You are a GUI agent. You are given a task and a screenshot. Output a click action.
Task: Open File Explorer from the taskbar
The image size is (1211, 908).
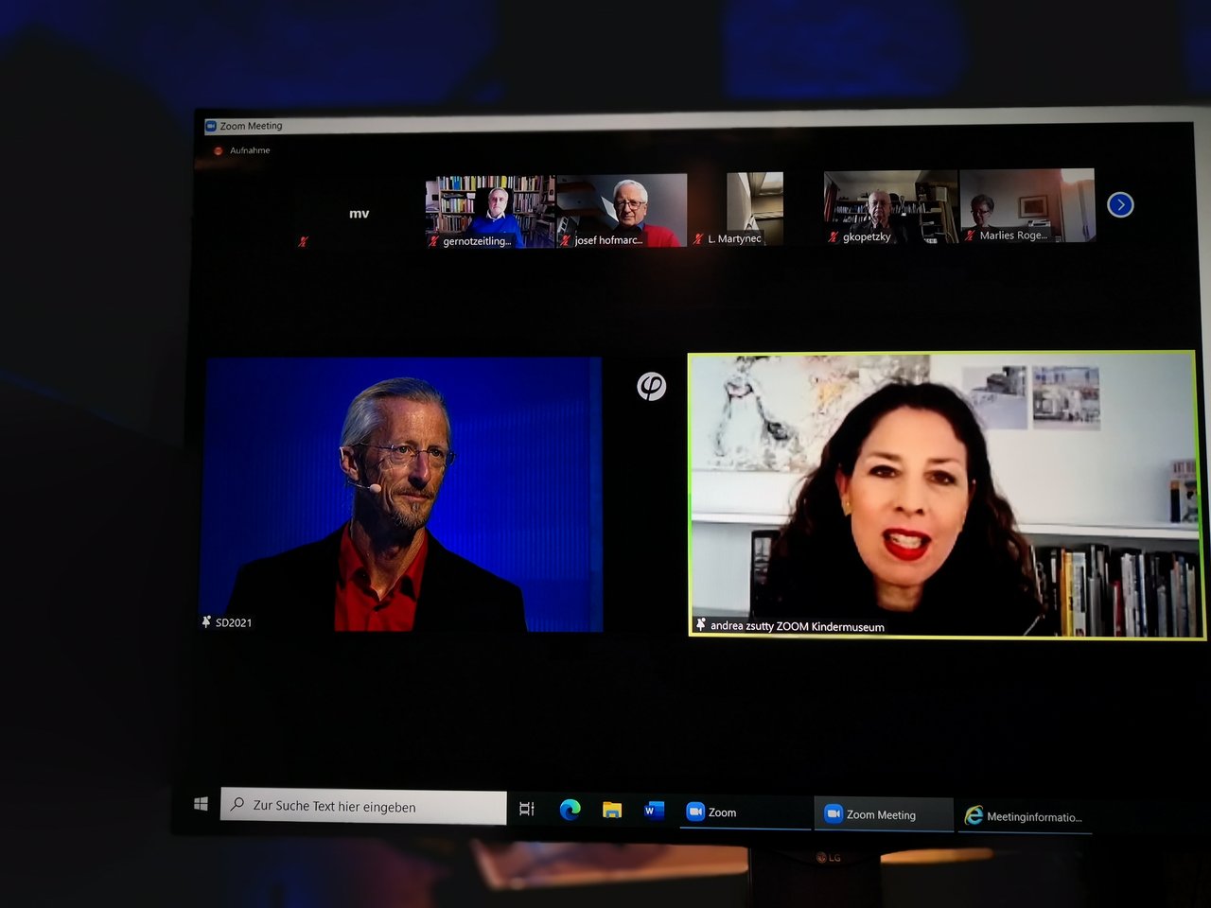(x=612, y=811)
